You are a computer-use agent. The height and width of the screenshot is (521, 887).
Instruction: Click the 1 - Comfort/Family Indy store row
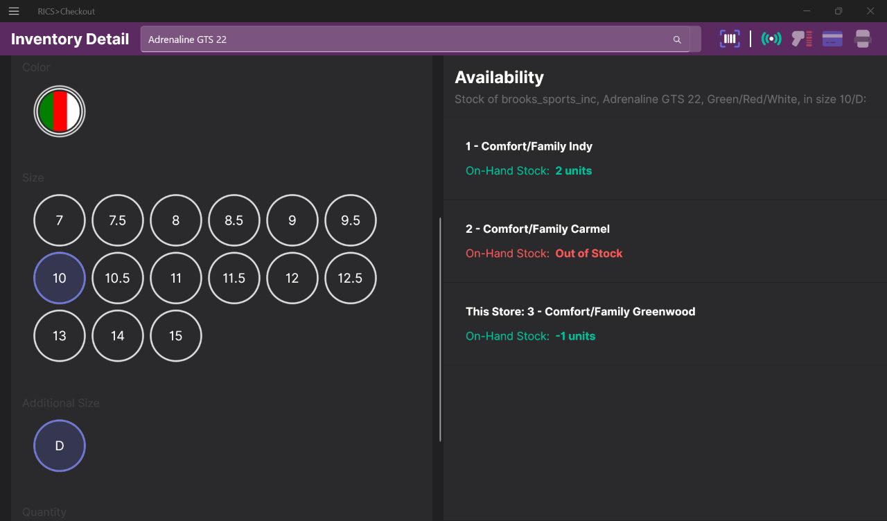665,159
